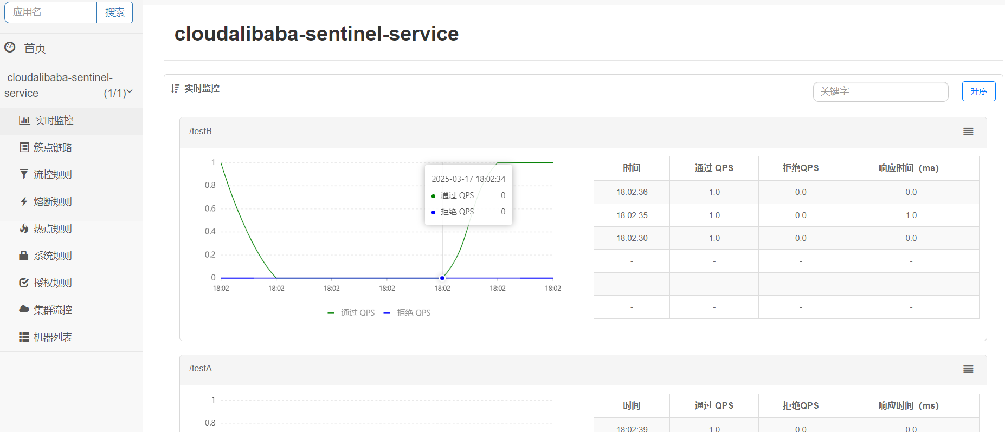Select 热点规则 in the sidebar
Viewport: 1005px width, 432px height.
click(x=72, y=229)
